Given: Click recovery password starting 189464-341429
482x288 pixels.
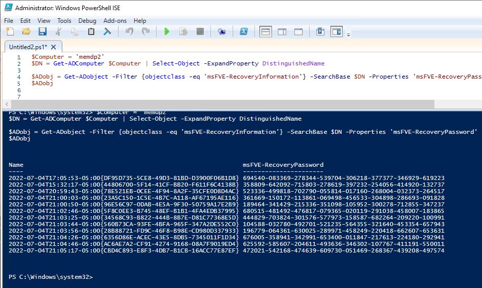Looking at the screenshot, I should click(x=344, y=204).
